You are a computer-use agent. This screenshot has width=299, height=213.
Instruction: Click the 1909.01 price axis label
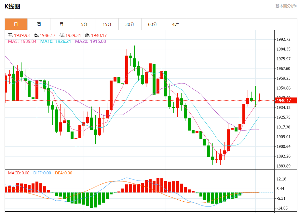pos(284,137)
